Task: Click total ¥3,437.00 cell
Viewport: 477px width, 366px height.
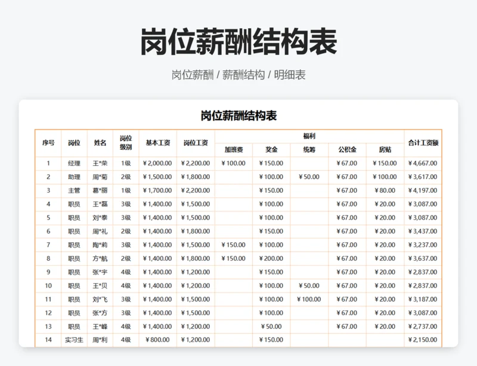Action: click(x=423, y=231)
